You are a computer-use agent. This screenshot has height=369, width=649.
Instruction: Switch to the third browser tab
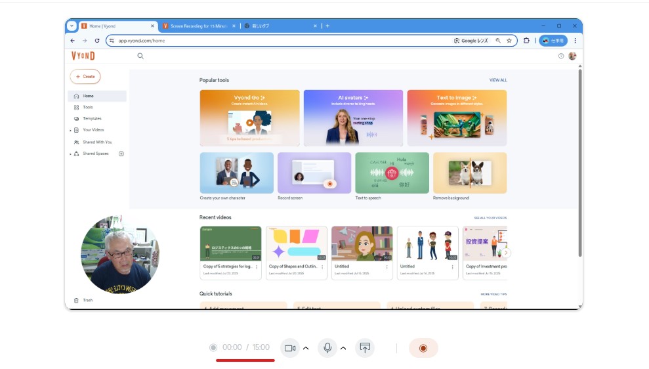[280, 26]
